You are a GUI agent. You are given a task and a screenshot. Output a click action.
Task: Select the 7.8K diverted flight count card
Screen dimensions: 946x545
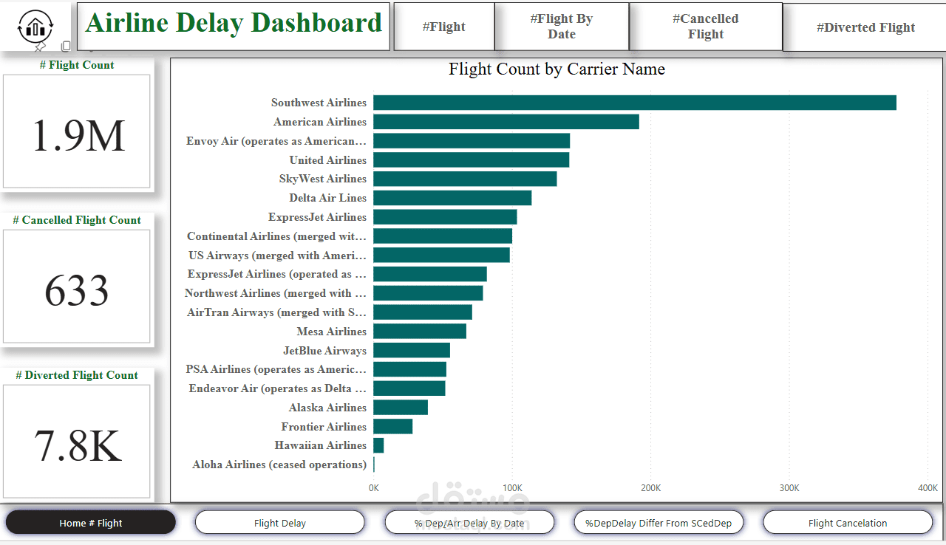coord(77,442)
